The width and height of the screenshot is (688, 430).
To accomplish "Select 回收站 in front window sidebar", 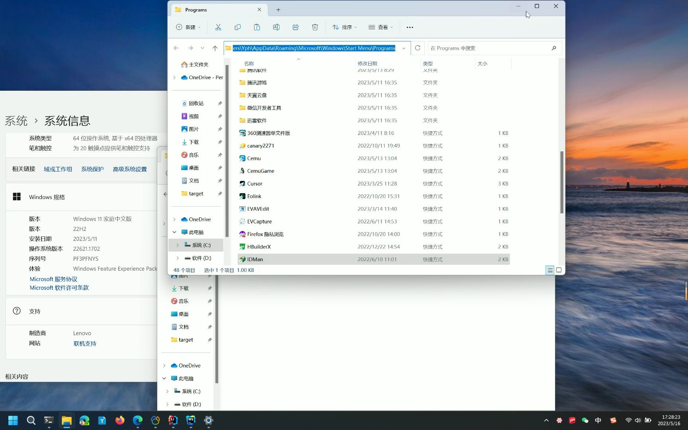I will pos(196,104).
